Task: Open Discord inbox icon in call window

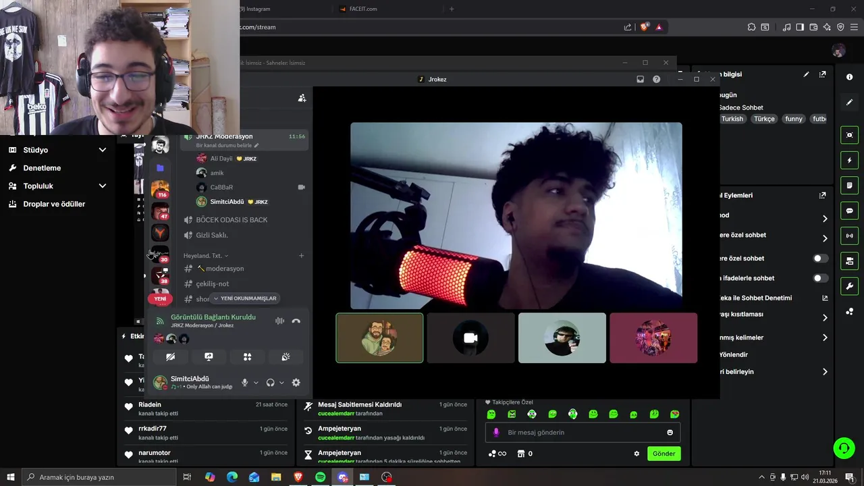Action: (x=640, y=79)
